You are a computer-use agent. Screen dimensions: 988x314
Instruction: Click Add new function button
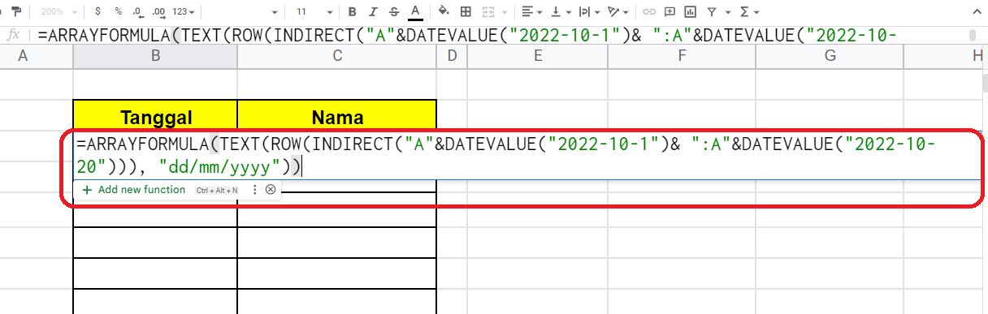pyautogui.click(x=133, y=190)
